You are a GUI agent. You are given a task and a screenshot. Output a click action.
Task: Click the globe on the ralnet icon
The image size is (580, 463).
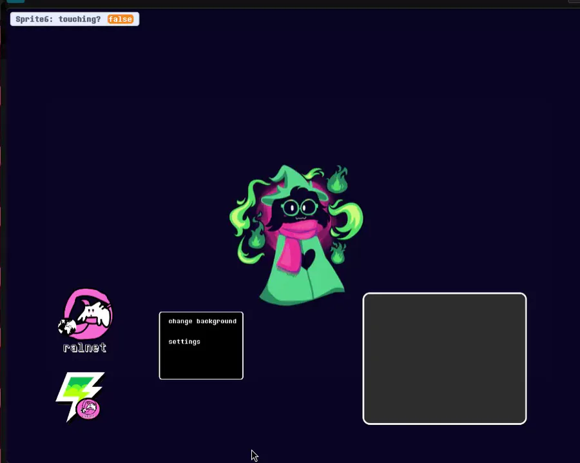(67, 327)
